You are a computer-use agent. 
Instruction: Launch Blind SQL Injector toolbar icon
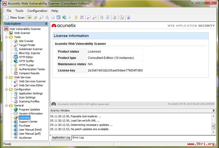click(53, 17)
